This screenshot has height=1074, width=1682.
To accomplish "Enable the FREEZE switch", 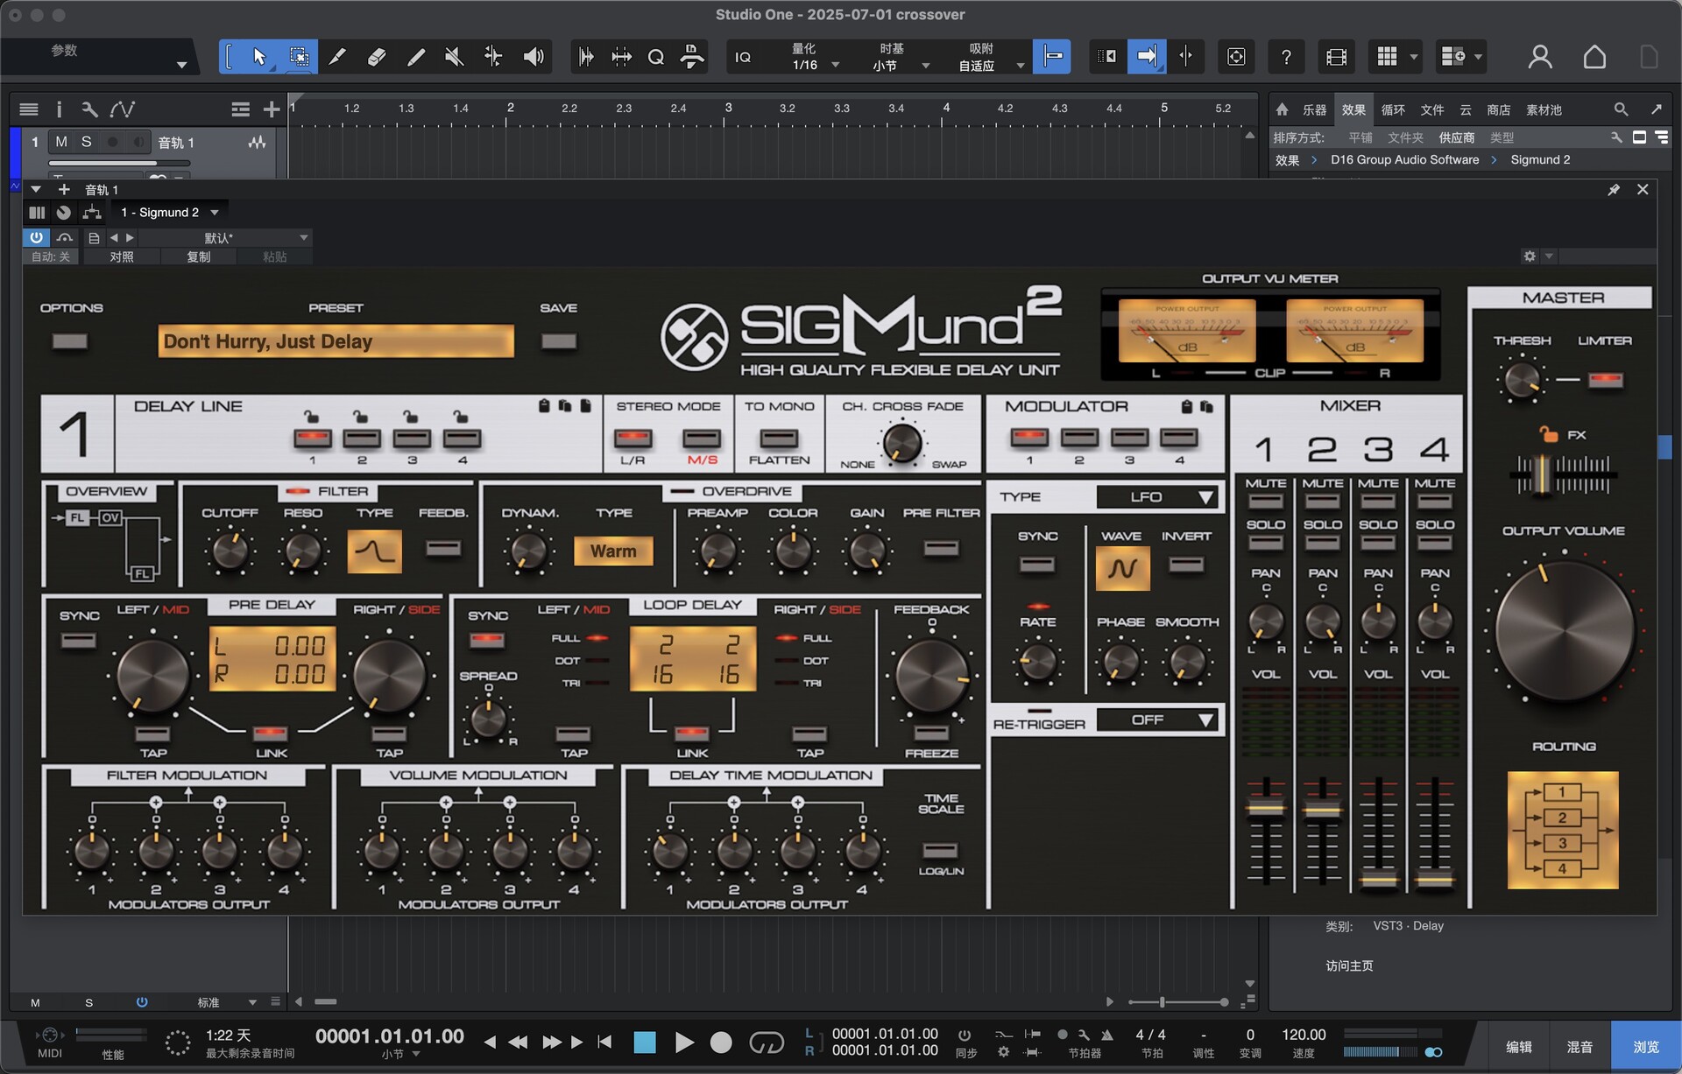I will [931, 734].
